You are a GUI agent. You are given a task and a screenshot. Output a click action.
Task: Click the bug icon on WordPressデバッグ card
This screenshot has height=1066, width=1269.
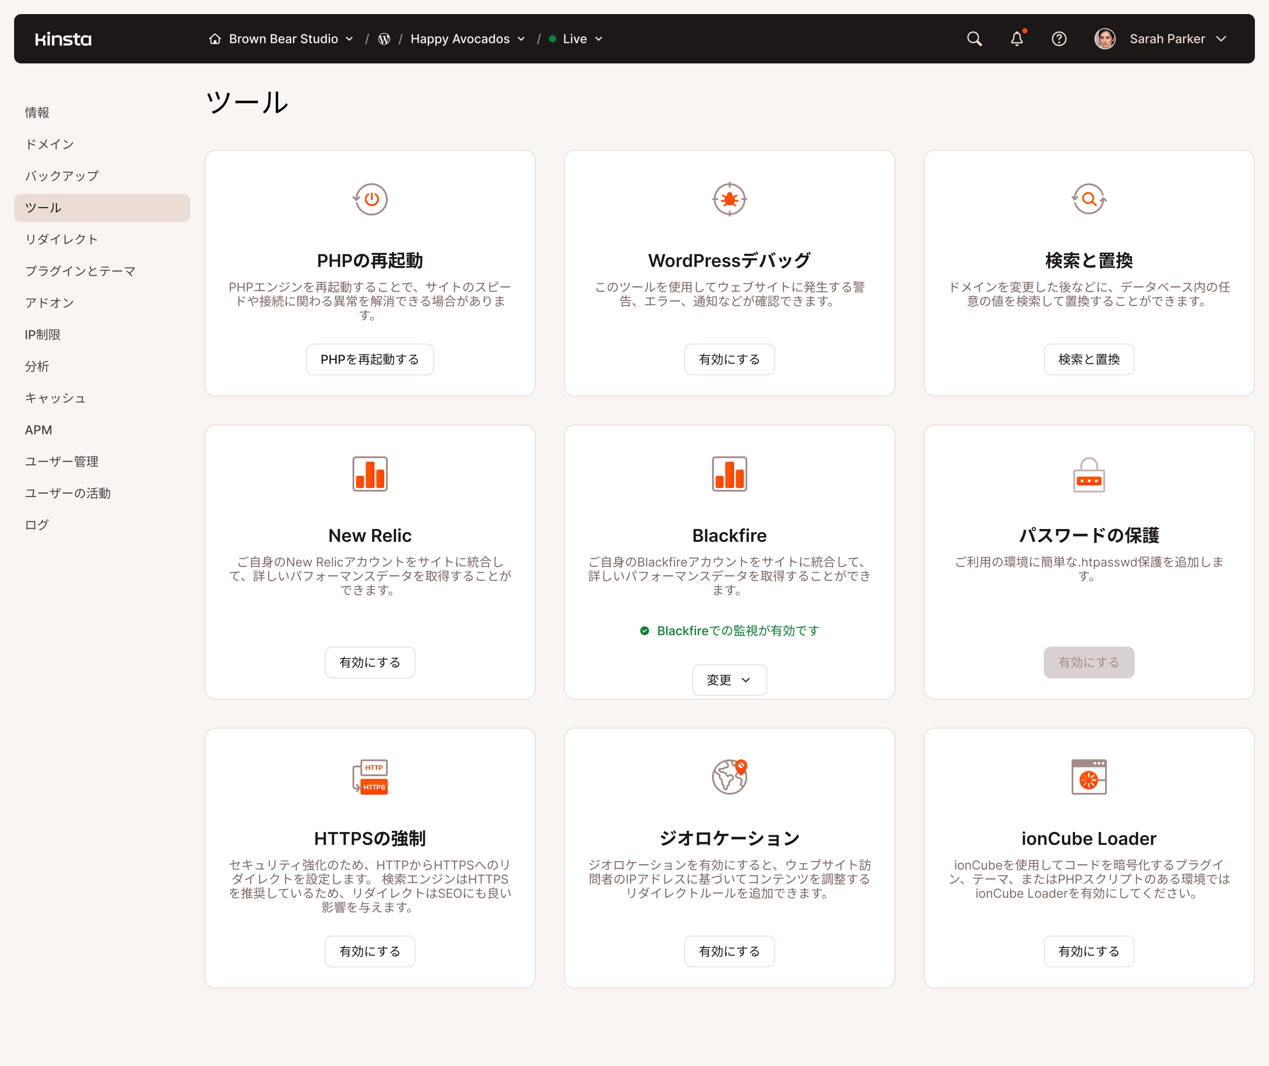tap(729, 200)
